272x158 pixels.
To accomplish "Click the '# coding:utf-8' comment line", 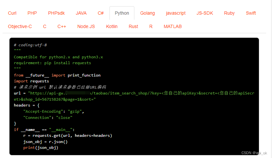I will tap(30, 45).
